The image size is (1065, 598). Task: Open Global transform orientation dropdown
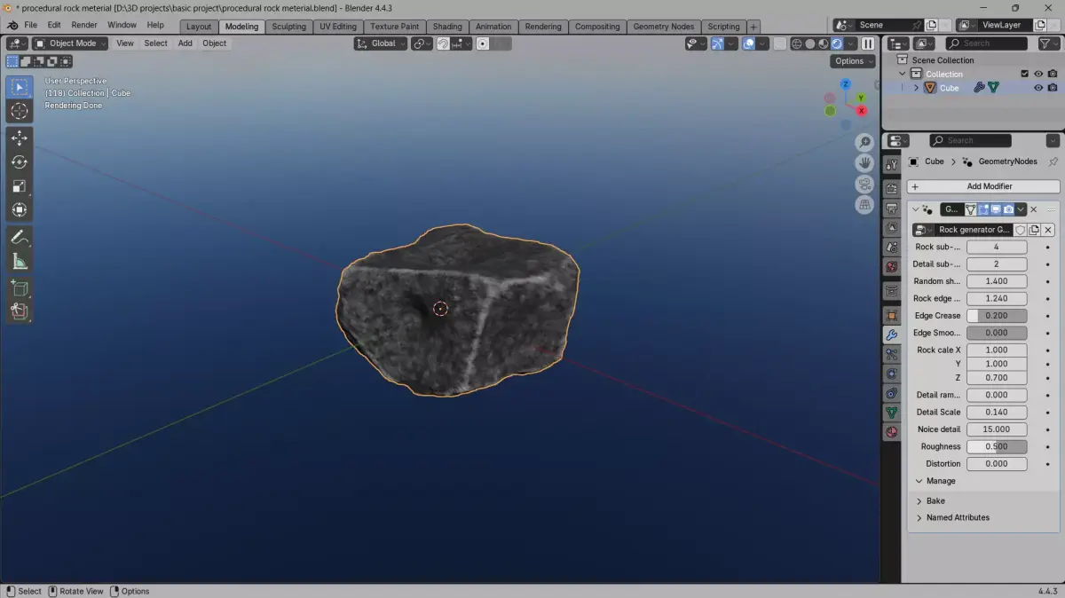pos(382,43)
